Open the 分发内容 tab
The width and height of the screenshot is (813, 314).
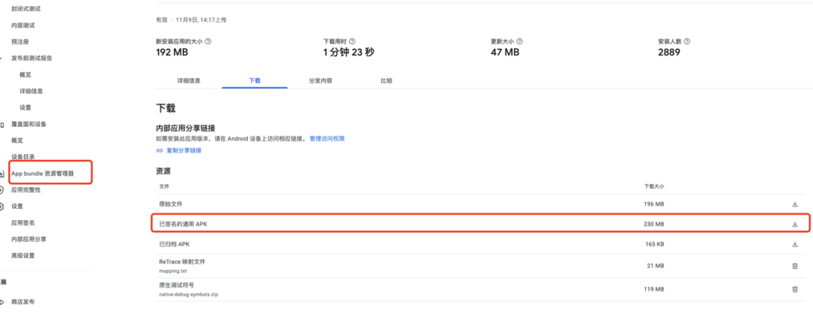pos(321,80)
